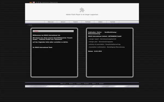Click the sitemap icon in the top bar
This screenshot has height=102, width=164.
41,2
